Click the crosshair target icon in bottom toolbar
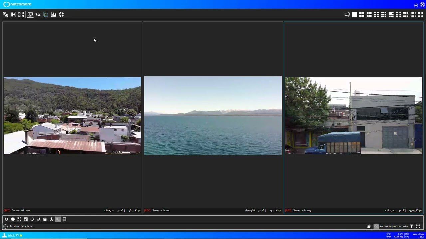The width and height of the screenshot is (426, 239). point(32,219)
